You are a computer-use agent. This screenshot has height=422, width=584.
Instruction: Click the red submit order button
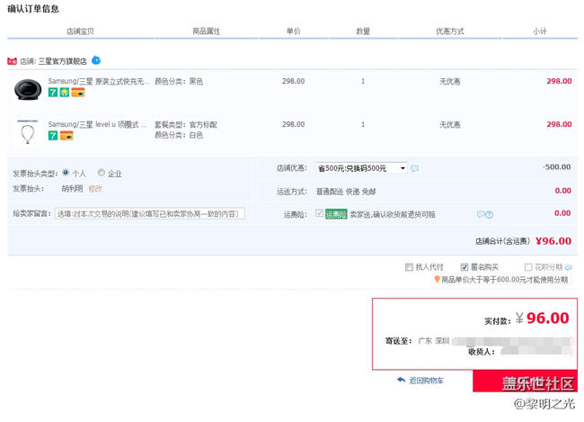pos(526,382)
